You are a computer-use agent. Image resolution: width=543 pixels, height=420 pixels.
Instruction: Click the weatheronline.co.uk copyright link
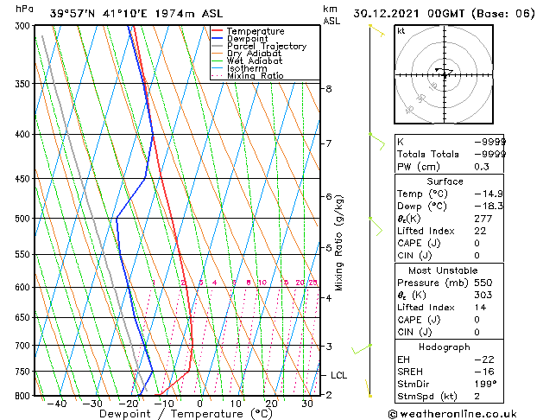click(x=452, y=414)
